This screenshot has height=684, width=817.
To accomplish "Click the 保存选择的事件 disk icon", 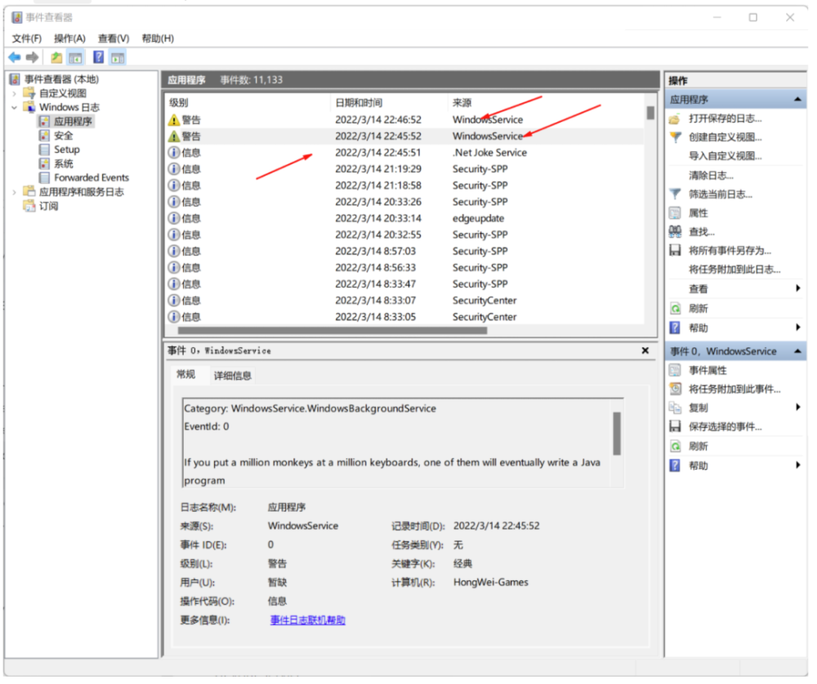I will 675,427.
